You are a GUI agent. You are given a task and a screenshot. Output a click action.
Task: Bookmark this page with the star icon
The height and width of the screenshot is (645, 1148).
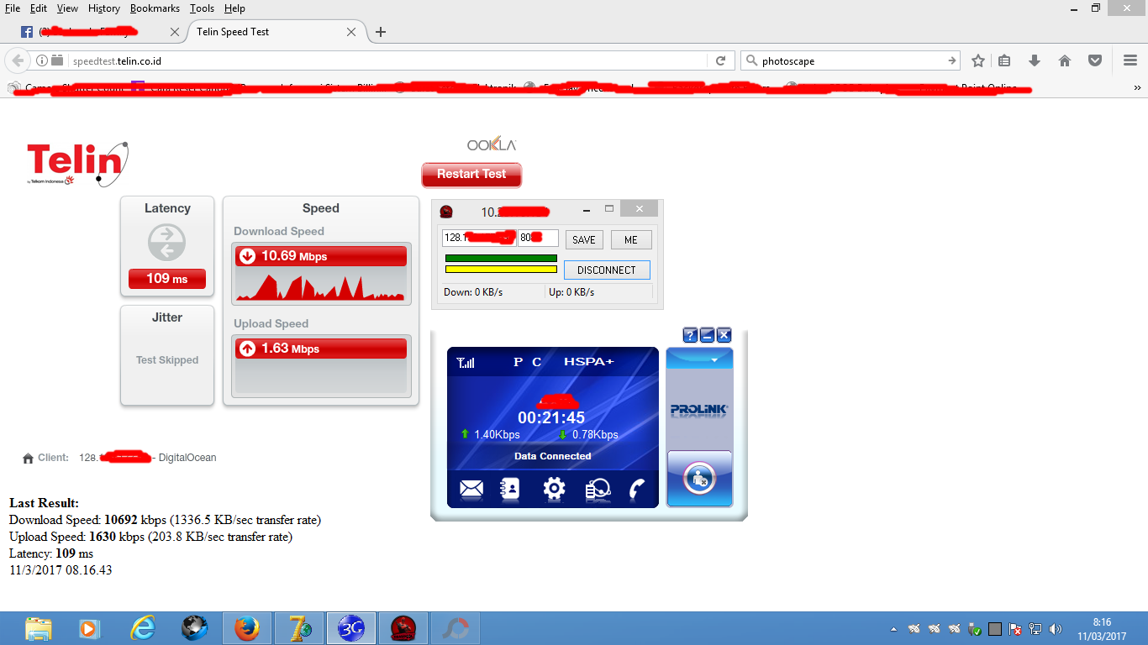coord(978,60)
